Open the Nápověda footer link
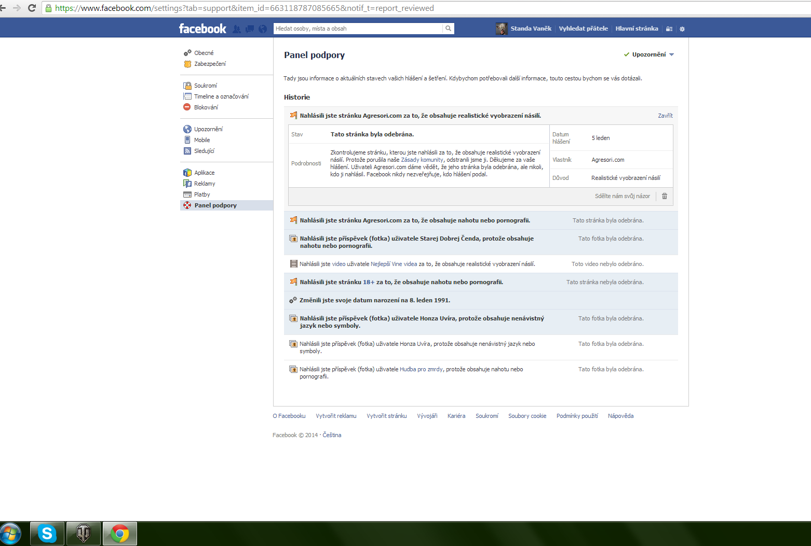 pos(620,416)
